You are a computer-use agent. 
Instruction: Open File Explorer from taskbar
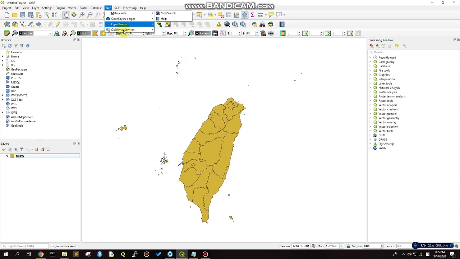(64, 254)
